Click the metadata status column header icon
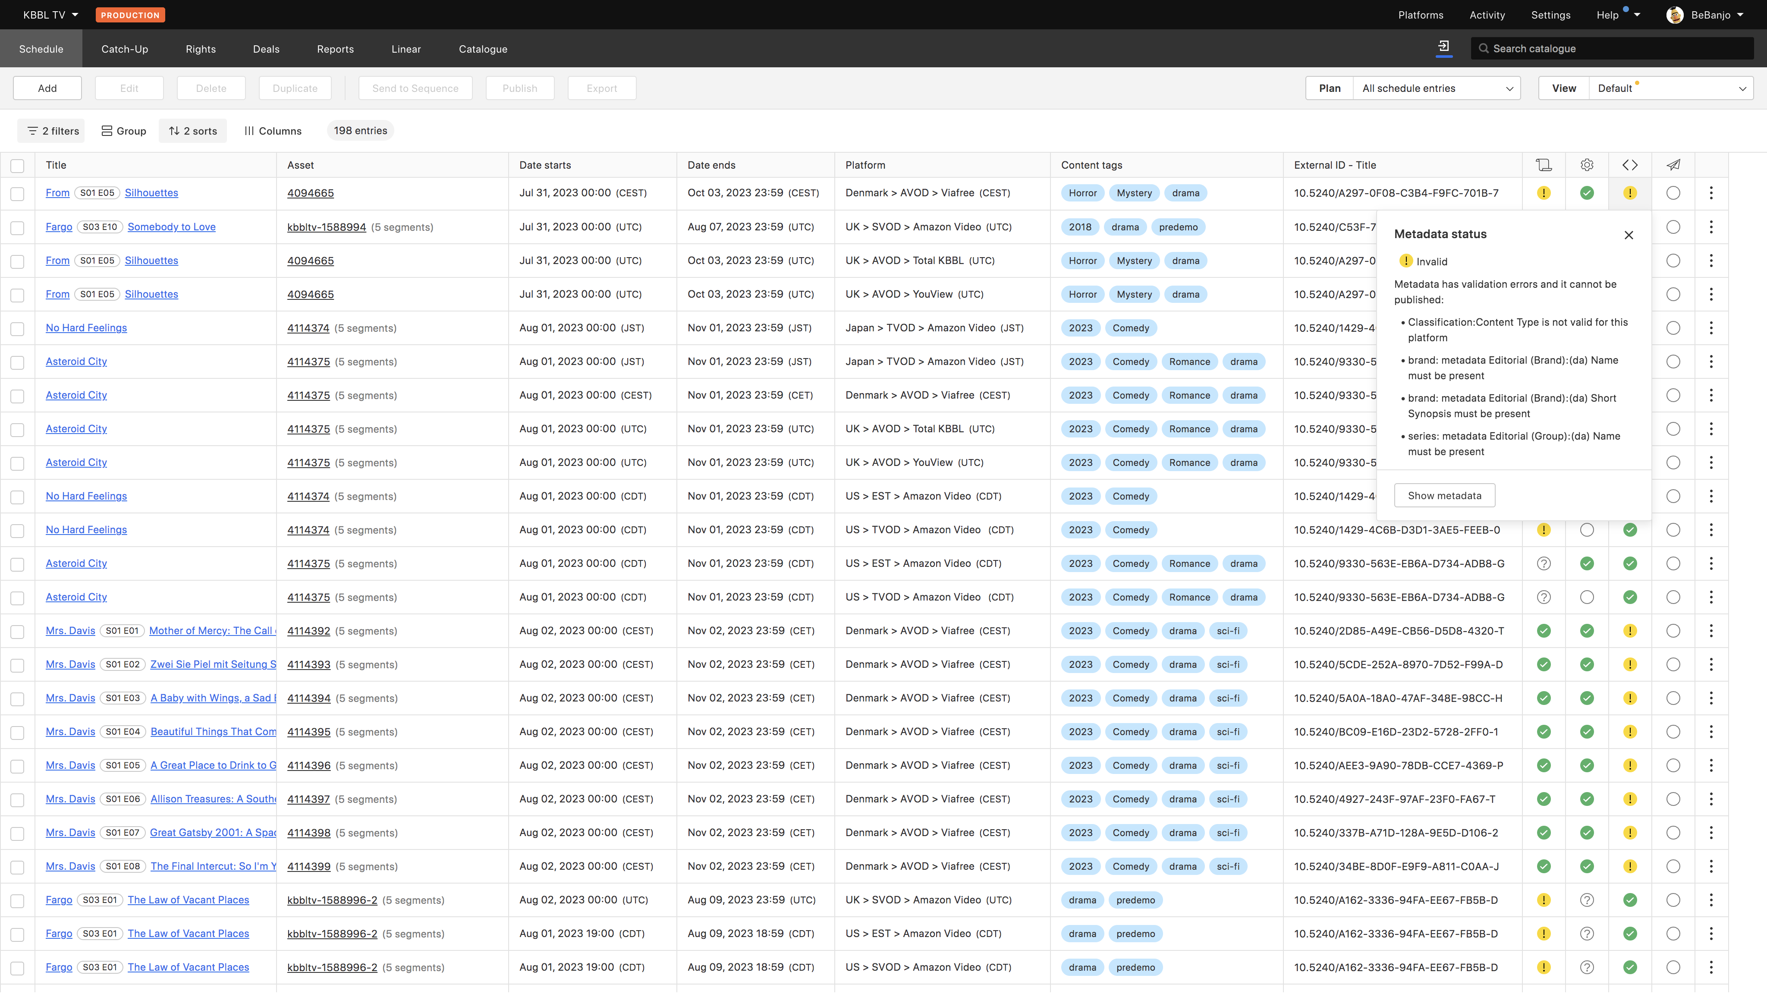 tap(1630, 165)
